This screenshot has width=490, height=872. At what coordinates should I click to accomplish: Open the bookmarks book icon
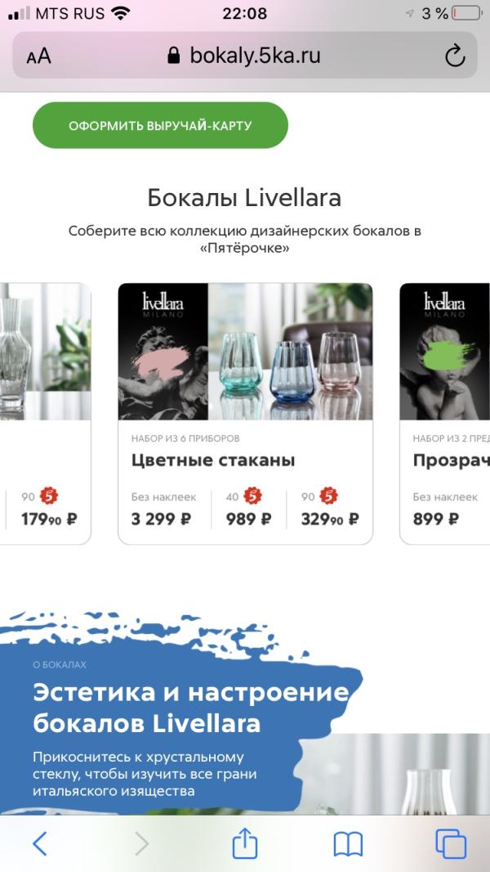click(348, 844)
